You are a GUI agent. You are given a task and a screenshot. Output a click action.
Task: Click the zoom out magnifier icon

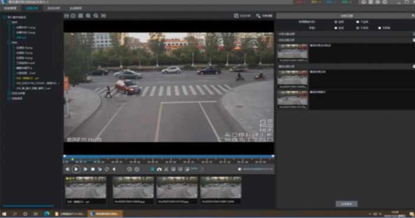point(96,16)
